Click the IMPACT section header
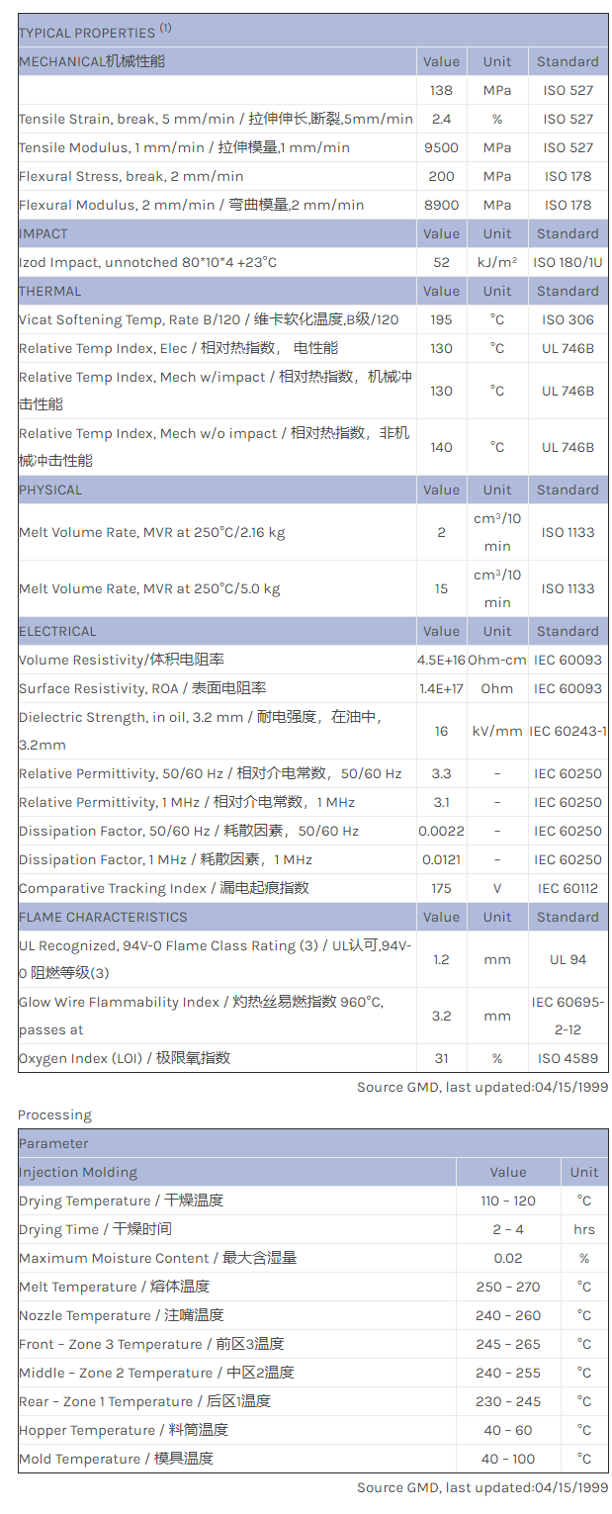 pos(44,233)
